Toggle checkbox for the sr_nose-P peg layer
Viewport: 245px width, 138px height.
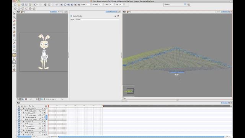click(x=19, y=122)
